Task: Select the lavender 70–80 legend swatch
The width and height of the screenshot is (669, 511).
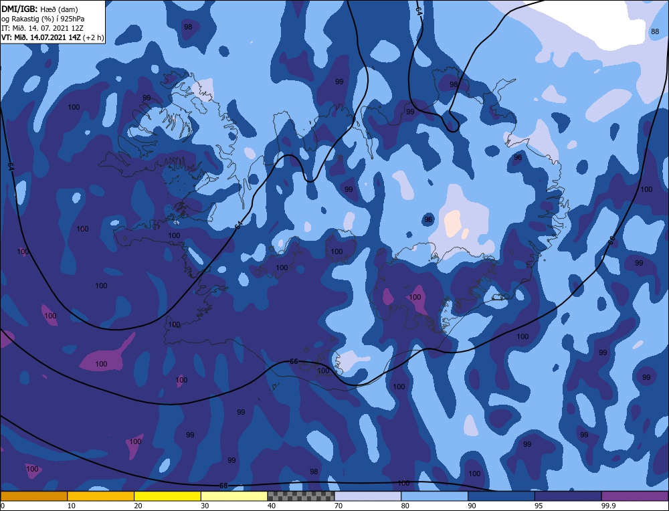Action: click(x=368, y=496)
